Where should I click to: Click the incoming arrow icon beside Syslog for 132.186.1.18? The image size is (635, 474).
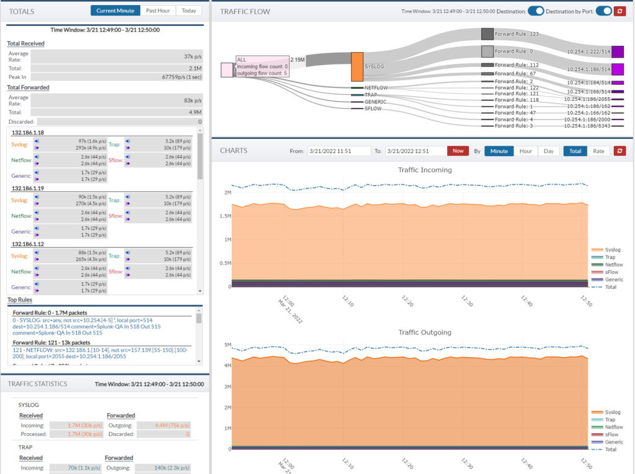point(36,141)
